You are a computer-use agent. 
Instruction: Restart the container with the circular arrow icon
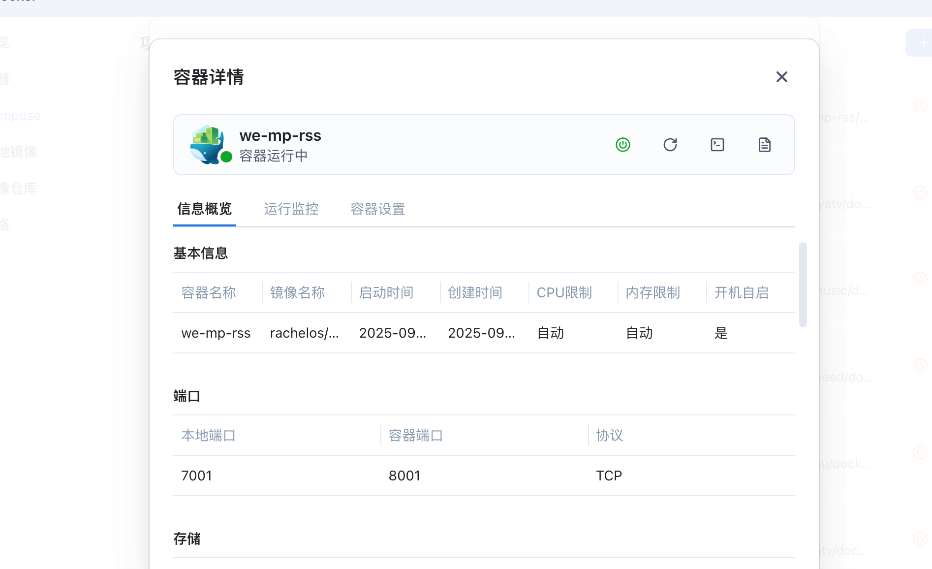pyautogui.click(x=670, y=145)
